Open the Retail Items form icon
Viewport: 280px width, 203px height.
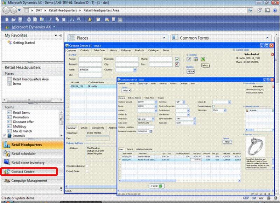pyautogui.click(x=9, y=112)
